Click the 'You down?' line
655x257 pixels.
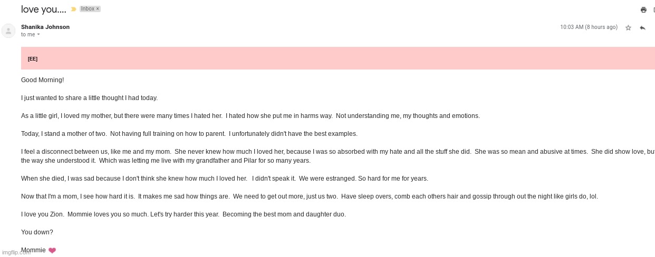point(37,232)
